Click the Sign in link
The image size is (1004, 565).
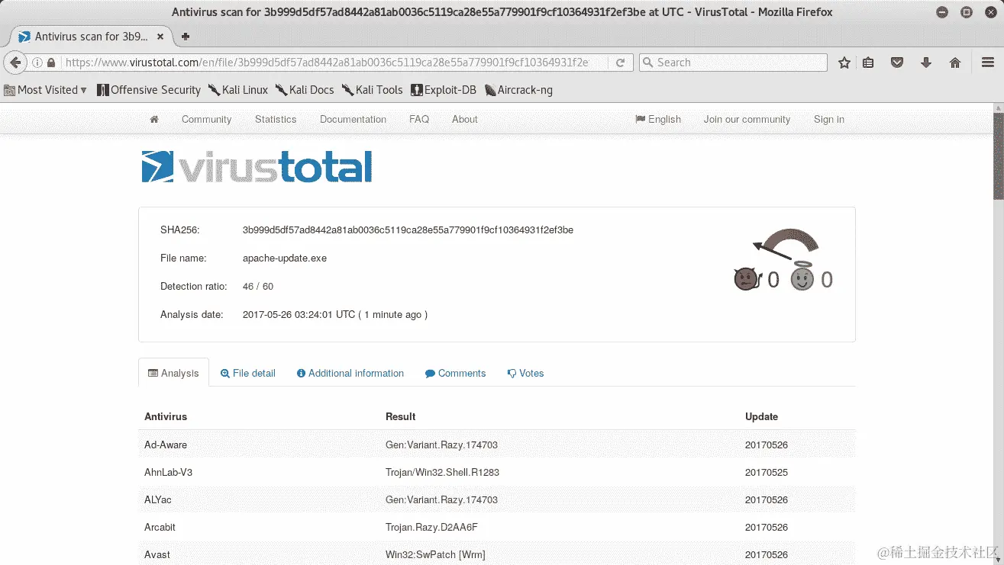[x=829, y=120]
